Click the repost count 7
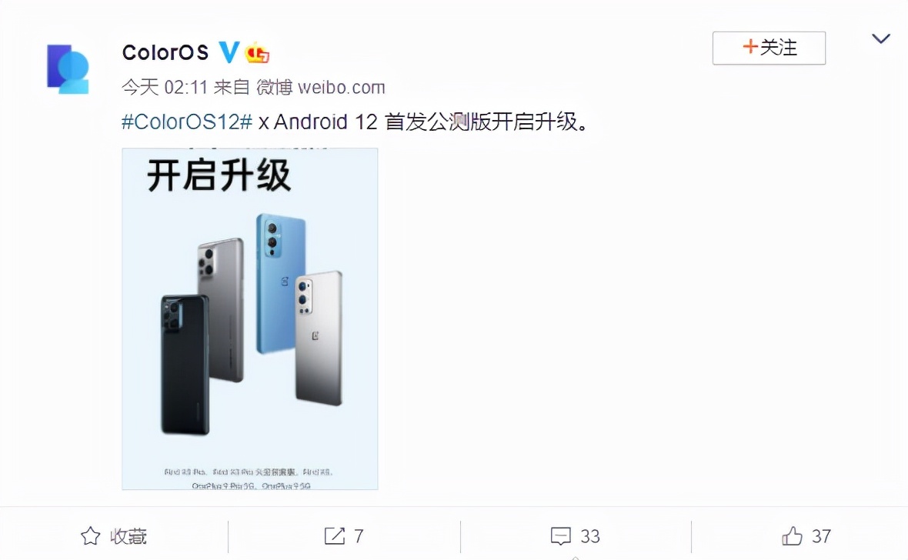 (359, 536)
